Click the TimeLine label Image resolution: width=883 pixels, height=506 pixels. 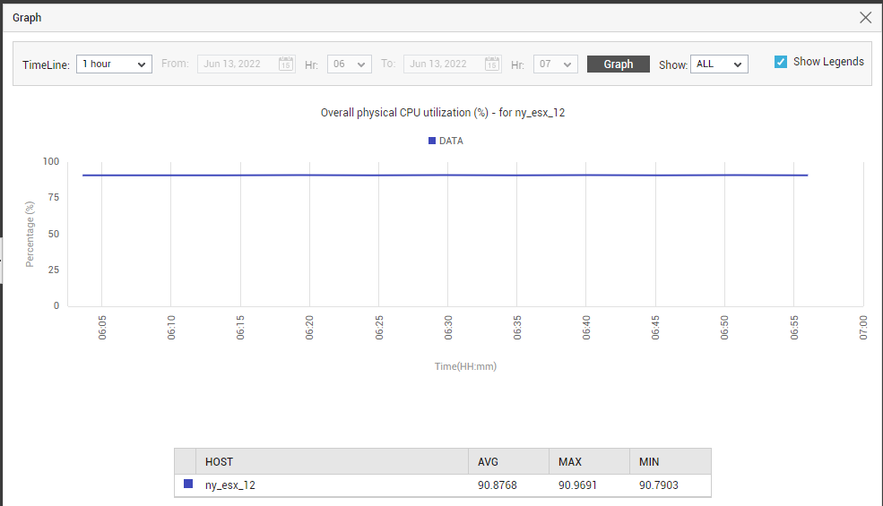(x=47, y=64)
